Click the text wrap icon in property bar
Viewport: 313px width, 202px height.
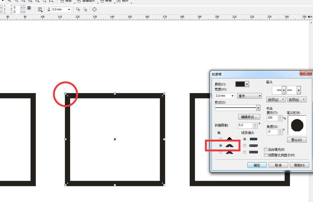(40, 9)
